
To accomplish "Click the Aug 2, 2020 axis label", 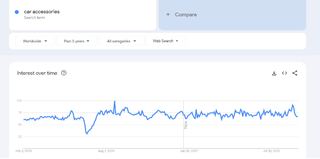I will tap(106, 151).
